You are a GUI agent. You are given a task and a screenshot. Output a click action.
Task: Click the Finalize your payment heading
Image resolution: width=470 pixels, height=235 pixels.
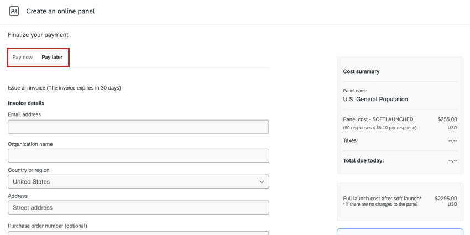coord(38,35)
